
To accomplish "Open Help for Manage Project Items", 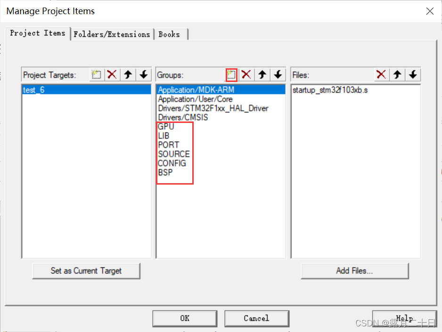I will pos(404,318).
